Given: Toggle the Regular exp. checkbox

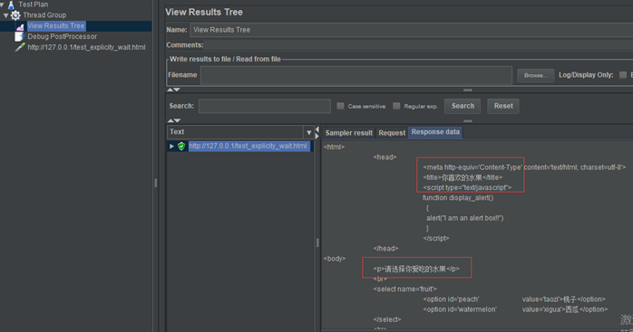Looking at the screenshot, I should point(396,106).
